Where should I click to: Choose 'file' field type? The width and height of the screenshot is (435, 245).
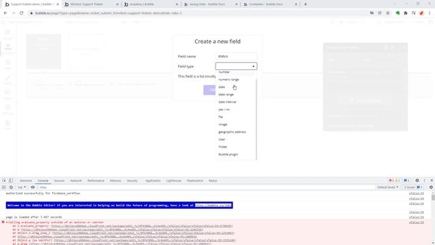click(236, 117)
